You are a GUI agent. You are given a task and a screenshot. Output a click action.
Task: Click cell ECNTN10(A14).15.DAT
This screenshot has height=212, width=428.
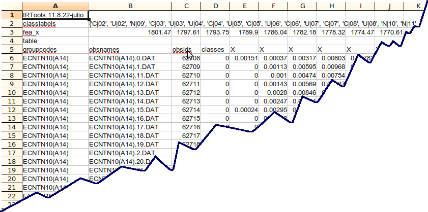[130, 110]
